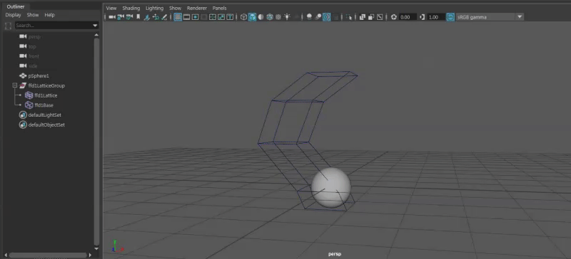Image resolution: width=571 pixels, height=259 pixels.
Task: Select pSphere1 in the Outliner
Action: pyautogui.click(x=39, y=76)
